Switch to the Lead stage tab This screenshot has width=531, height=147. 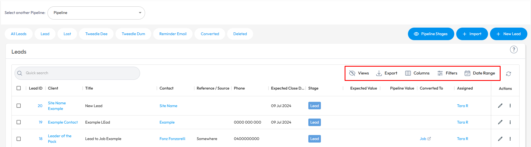[45, 34]
